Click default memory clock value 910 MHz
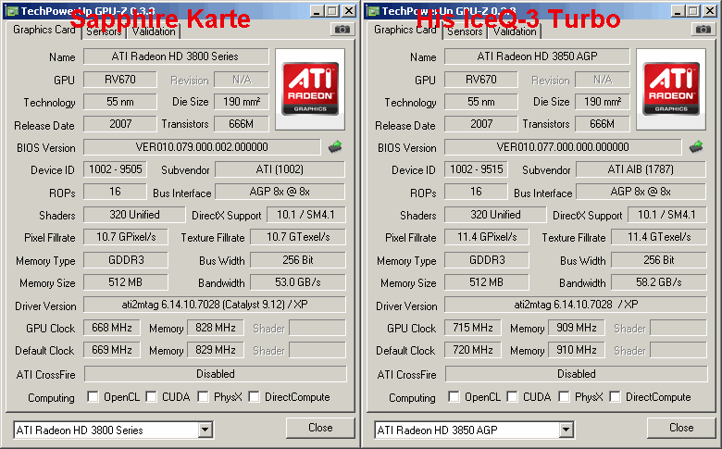The width and height of the screenshot is (722, 449). pos(577,350)
